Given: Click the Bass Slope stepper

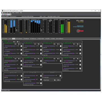Looking at the screenshot, I should click(21, 68).
